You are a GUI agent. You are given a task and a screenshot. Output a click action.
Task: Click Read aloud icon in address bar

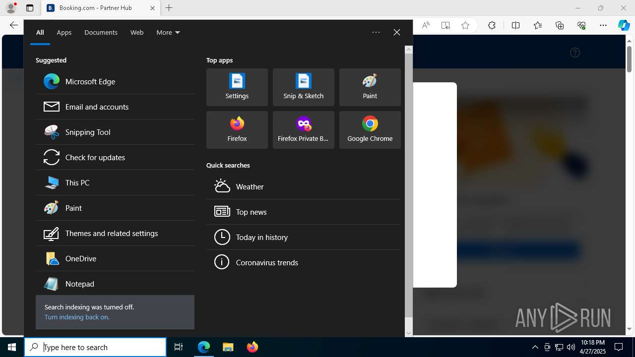pyautogui.click(x=426, y=25)
